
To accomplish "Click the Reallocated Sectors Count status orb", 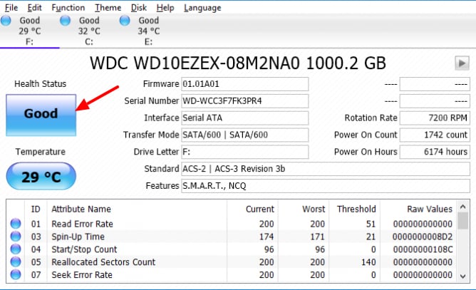I will click(x=16, y=261).
